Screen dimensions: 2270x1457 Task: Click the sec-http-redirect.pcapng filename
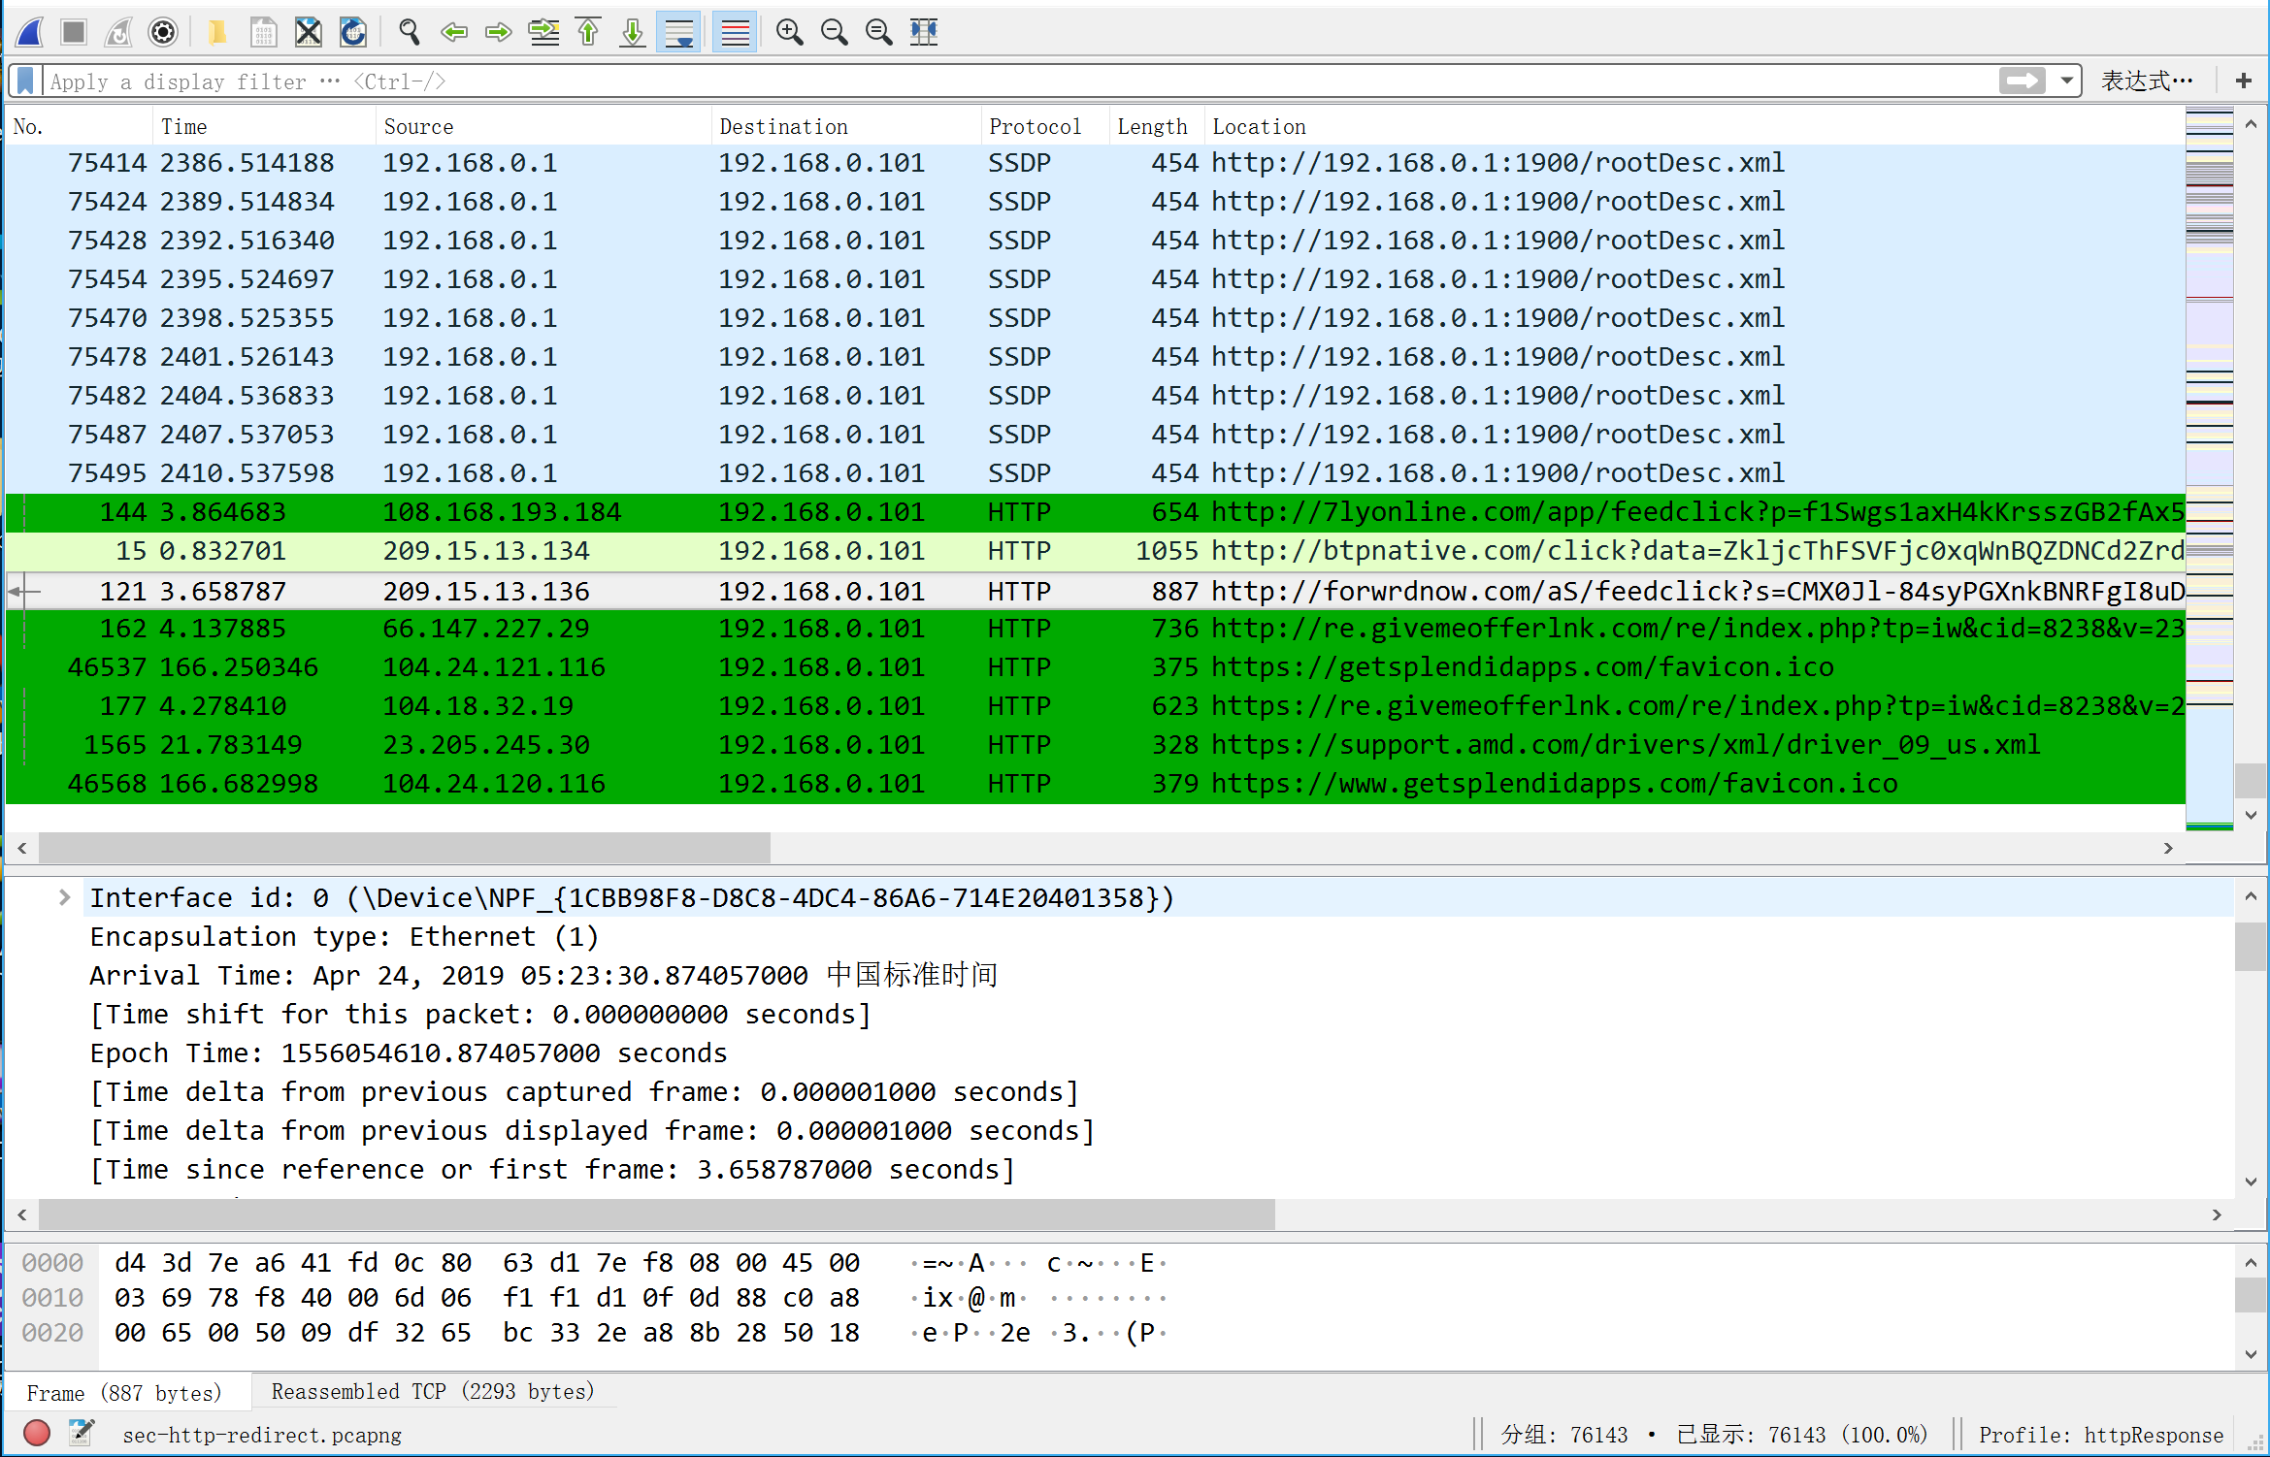point(262,1435)
